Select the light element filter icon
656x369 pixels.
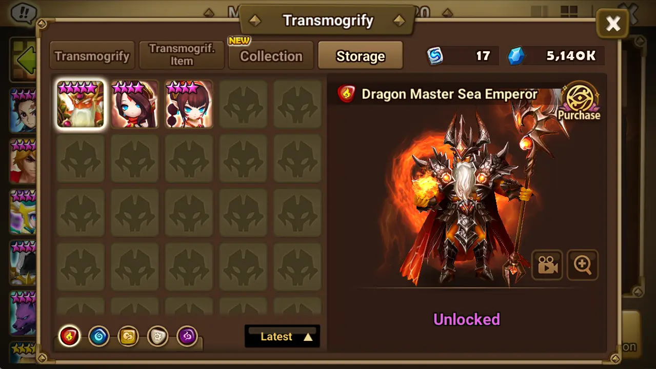(x=157, y=337)
